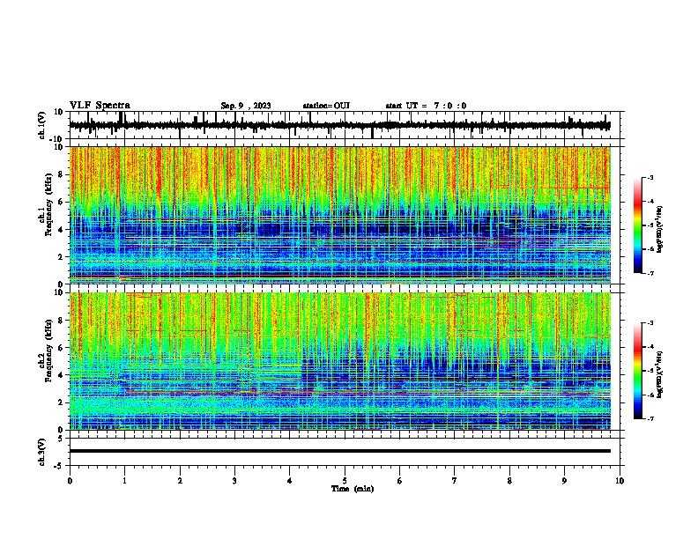Click the "8" kHz tick on ch.1 frequency axis
This screenshot has width=698, height=539.
point(61,174)
